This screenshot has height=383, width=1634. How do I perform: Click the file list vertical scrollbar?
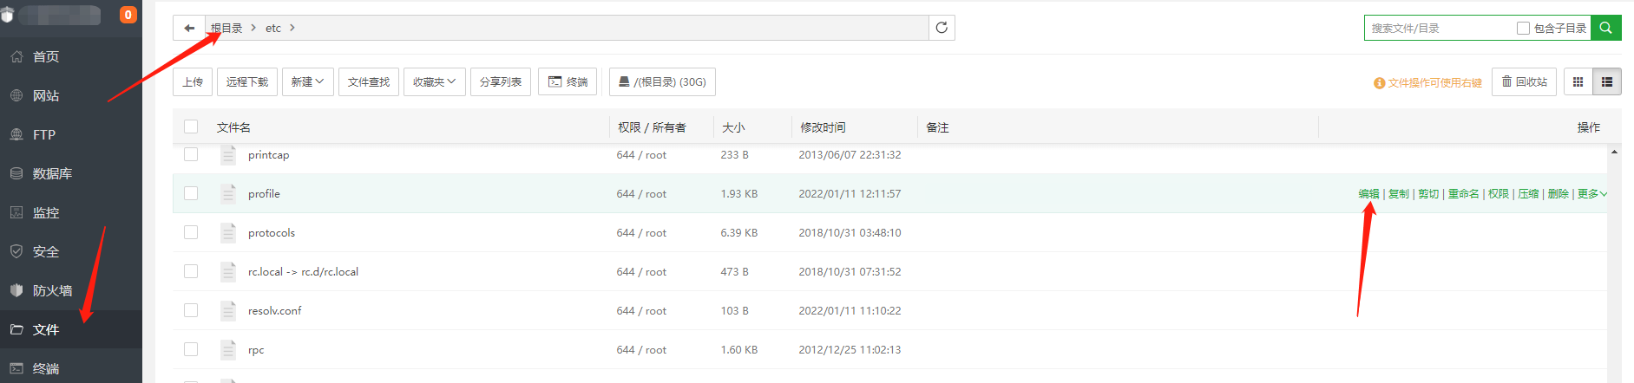1614,260
